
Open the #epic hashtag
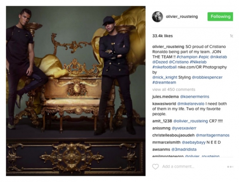point(204,57)
